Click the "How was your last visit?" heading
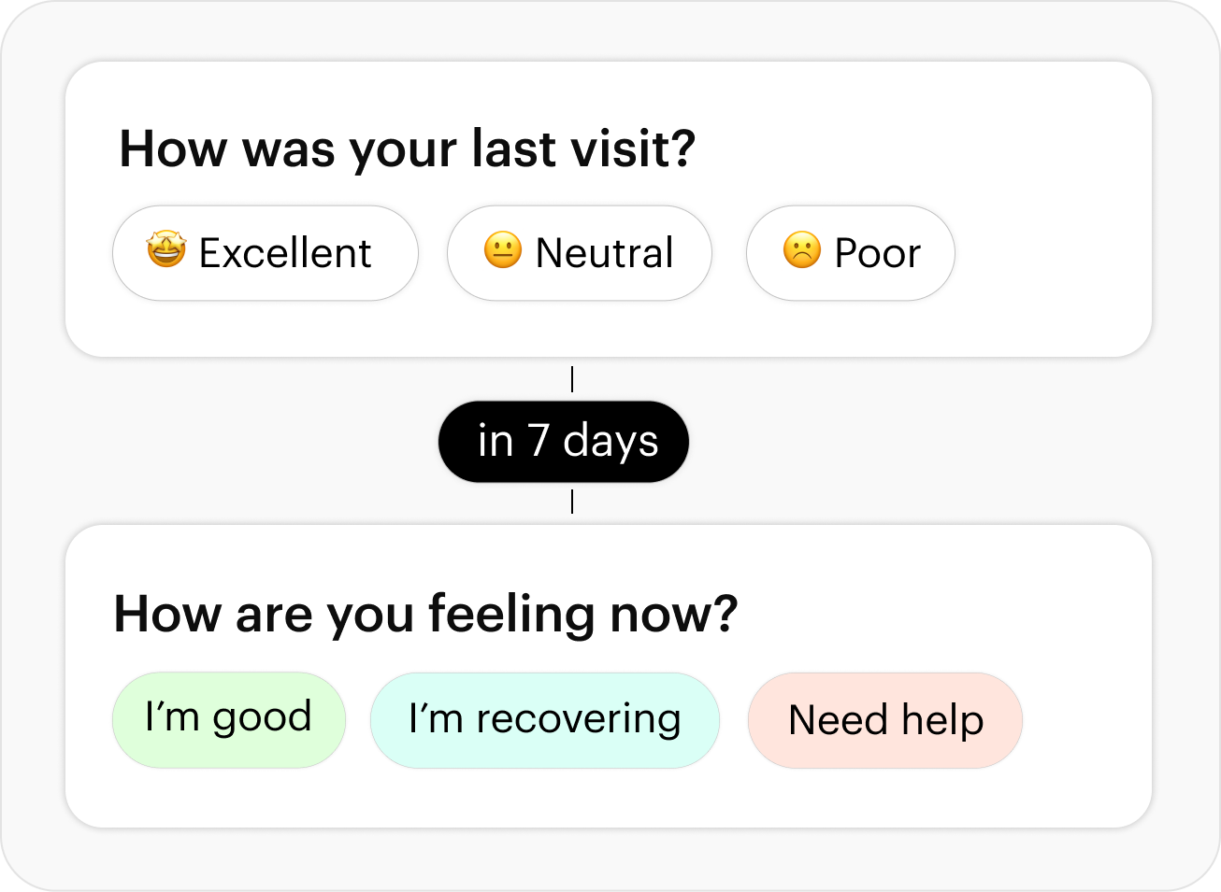The width and height of the screenshot is (1221, 892). [x=408, y=149]
